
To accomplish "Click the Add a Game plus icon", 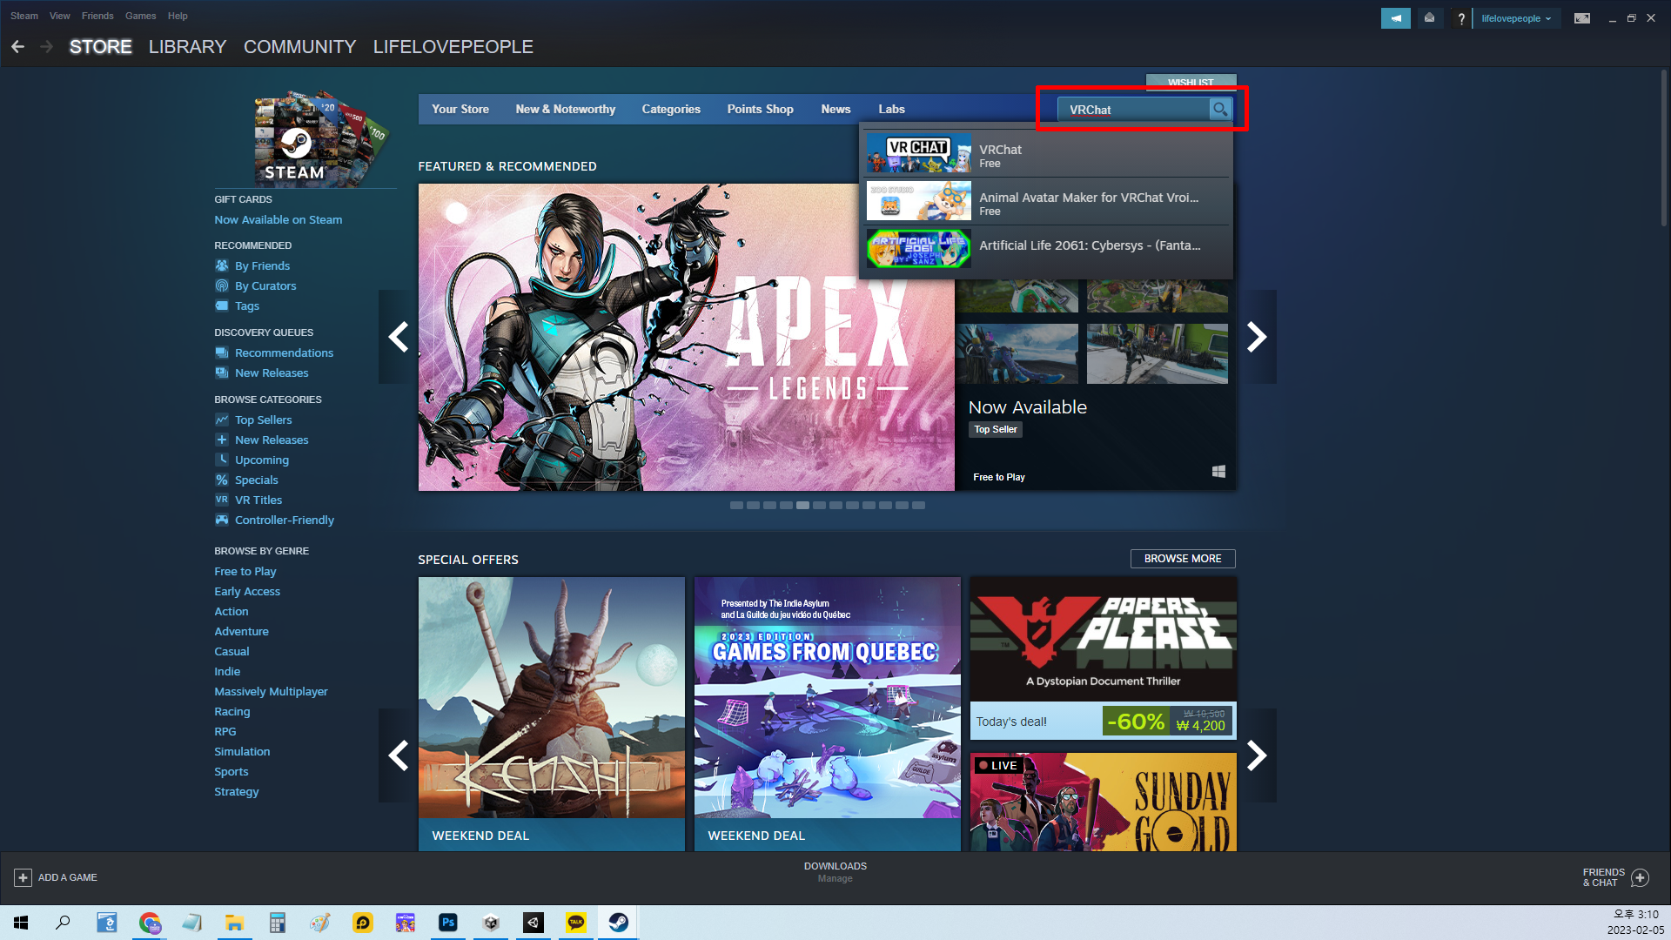I will [x=23, y=877].
